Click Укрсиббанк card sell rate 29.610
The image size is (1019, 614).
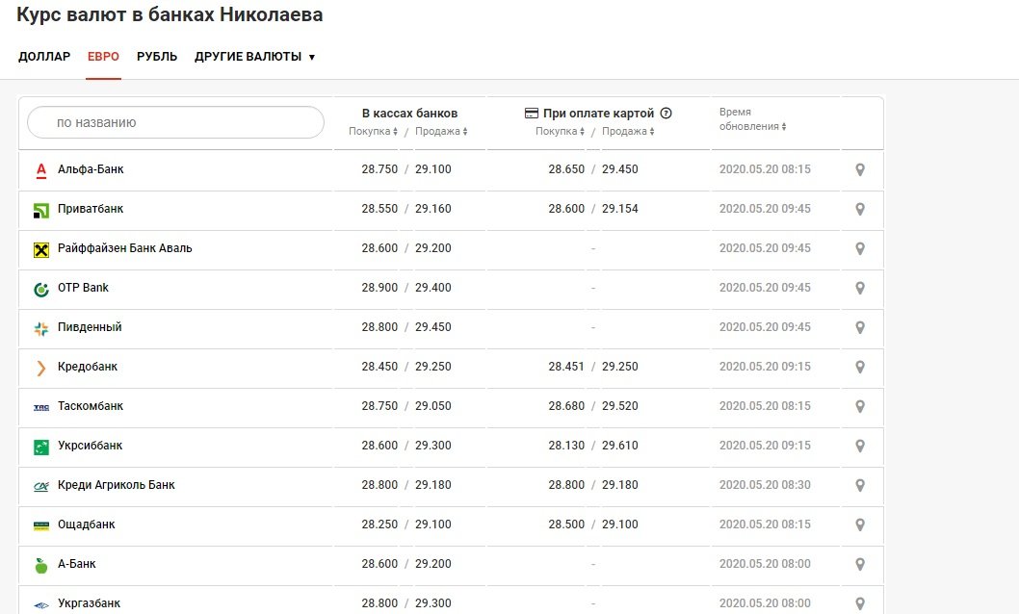pos(620,446)
